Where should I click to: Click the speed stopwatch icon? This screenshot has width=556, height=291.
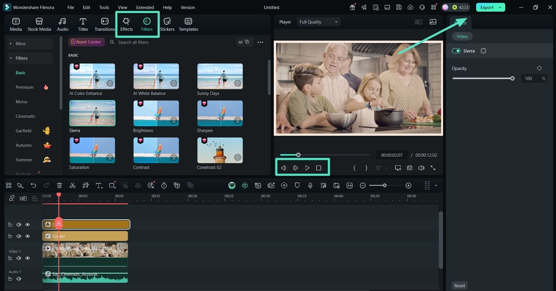click(164, 185)
